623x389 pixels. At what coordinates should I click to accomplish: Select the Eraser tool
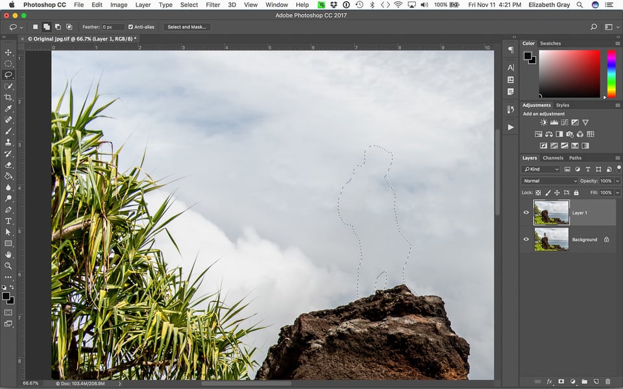8,165
